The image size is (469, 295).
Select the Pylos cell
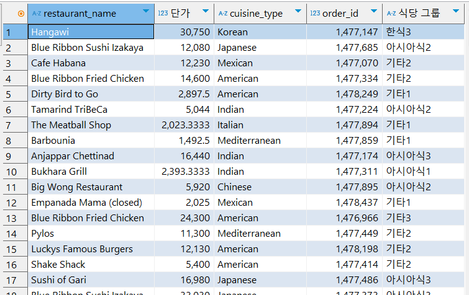click(x=91, y=234)
